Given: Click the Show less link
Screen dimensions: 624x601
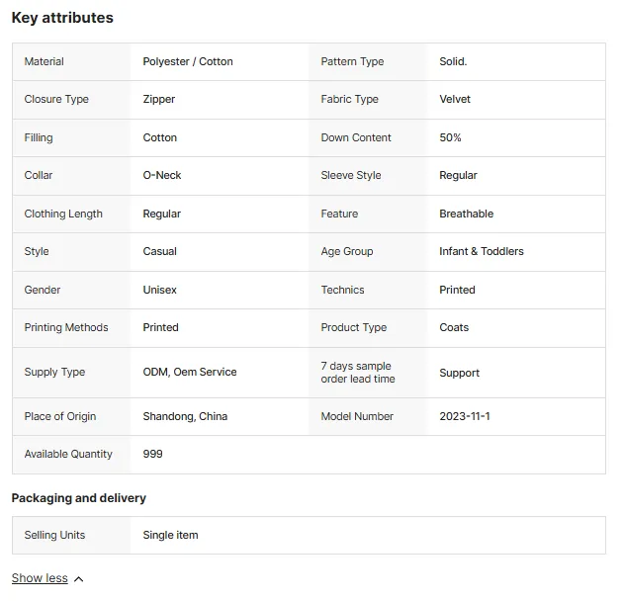Looking at the screenshot, I should pyautogui.click(x=40, y=578).
